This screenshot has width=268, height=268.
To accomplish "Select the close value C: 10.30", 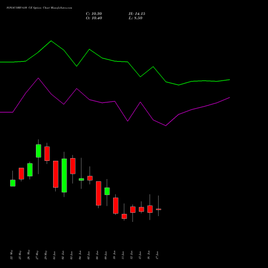I will pos(94,14).
